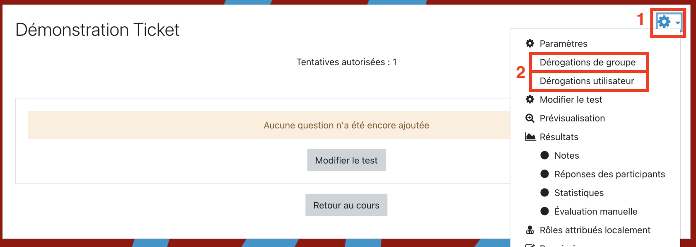696x247 pixels.
Task: Click the Retour au cours button
Action: (x=346, y=205)
